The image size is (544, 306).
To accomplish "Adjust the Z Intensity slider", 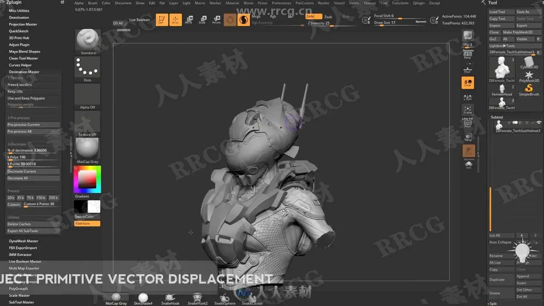I will (x=331, y=24).
